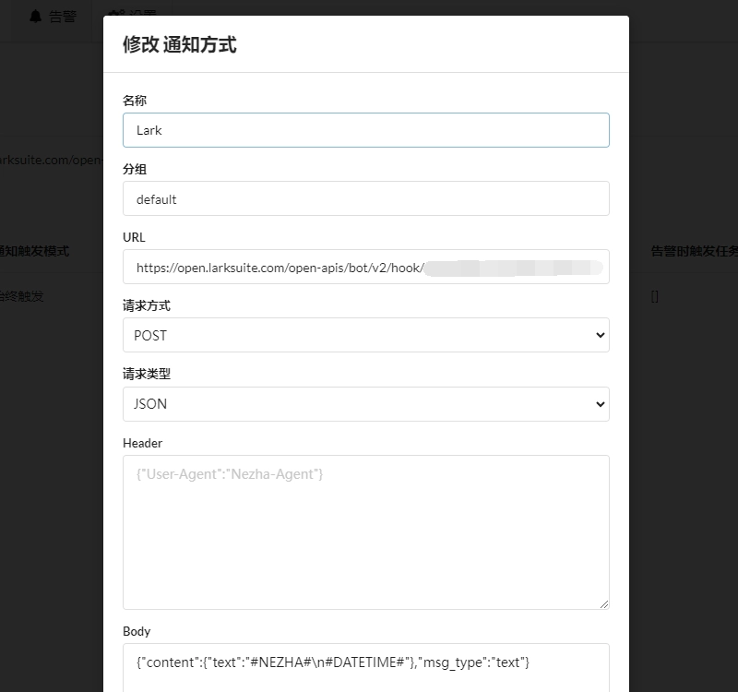Click the 分组 field containing default
Screen dimensions: 738x692
click(365, 198)
